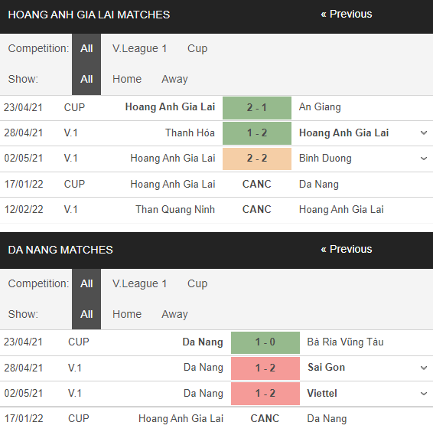Select Away filter in Hoang Anh Gia Lai section
This screenshot has width=433, height=432.
(174, 80)
